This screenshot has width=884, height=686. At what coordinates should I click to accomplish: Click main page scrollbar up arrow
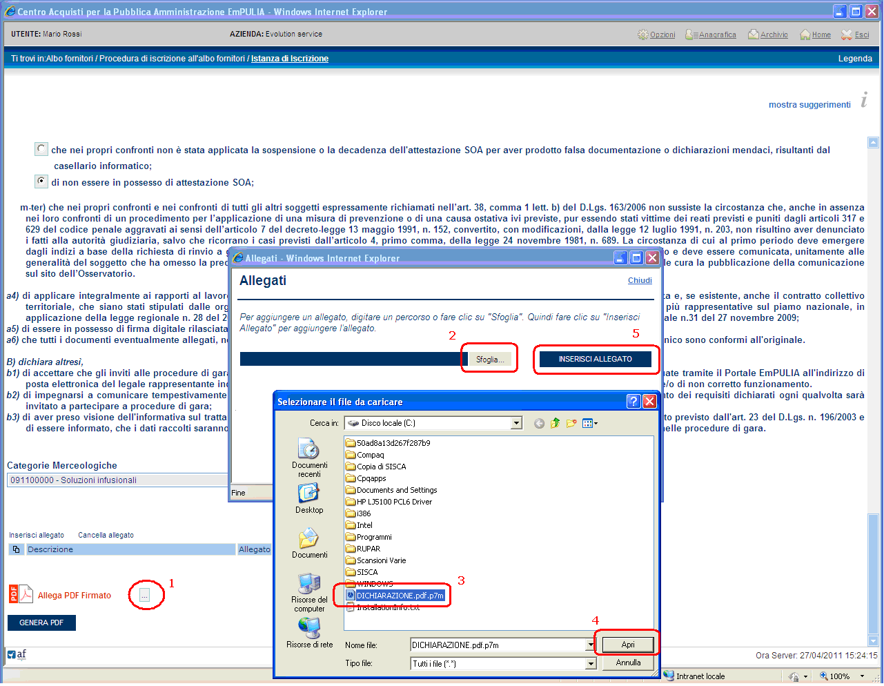[x=873, y=143]
